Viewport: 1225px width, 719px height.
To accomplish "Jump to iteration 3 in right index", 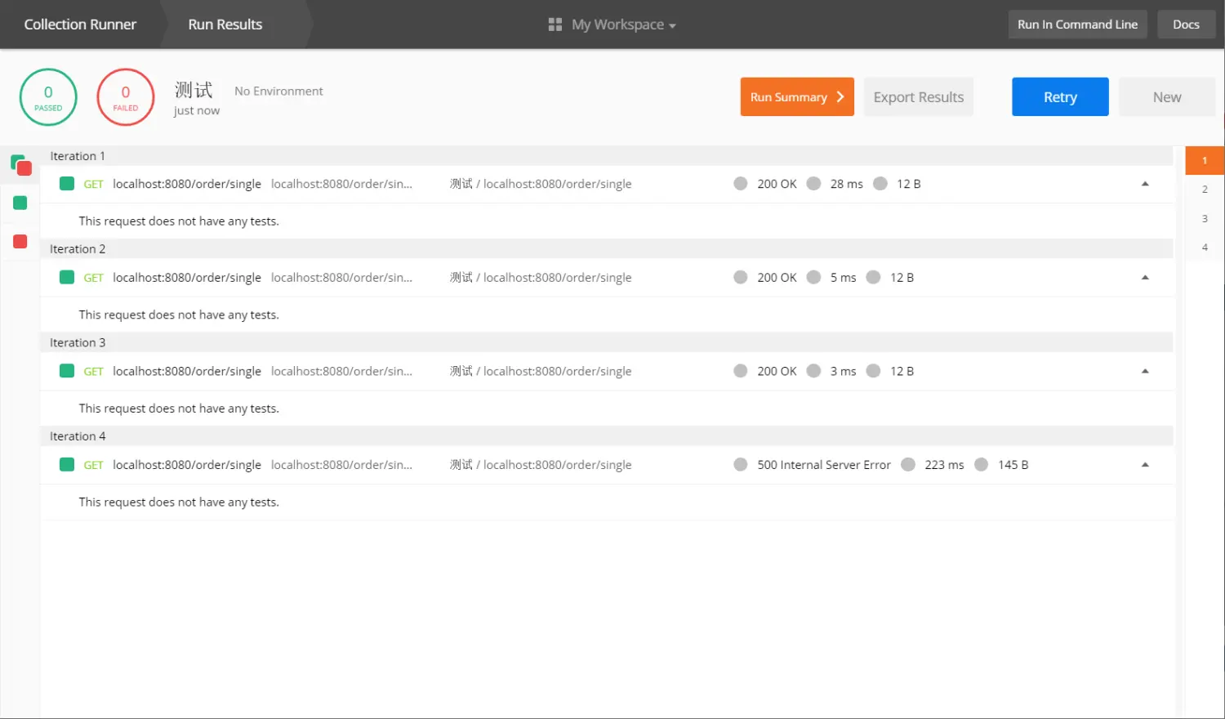I will pos(1205,219).
